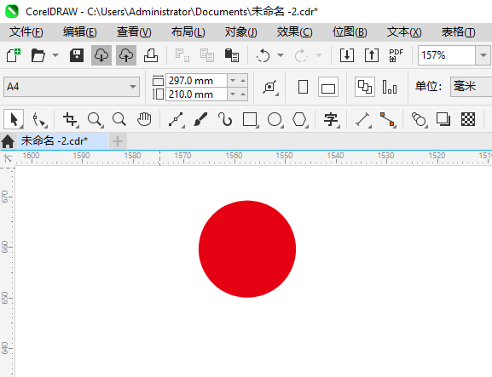Increase page width with up stepper
Screen dimensions: 492x377
(243, 81)
